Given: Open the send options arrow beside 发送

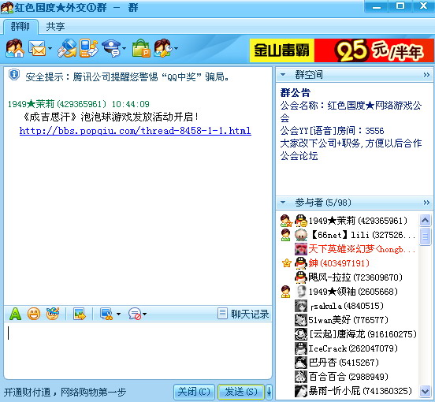Looking at the screenshot, I should pyautogui.click(x=269, y=392).
